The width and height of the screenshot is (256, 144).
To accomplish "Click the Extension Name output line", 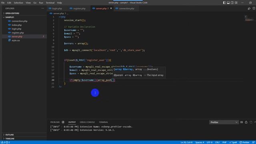I will (x=92, y=127).
